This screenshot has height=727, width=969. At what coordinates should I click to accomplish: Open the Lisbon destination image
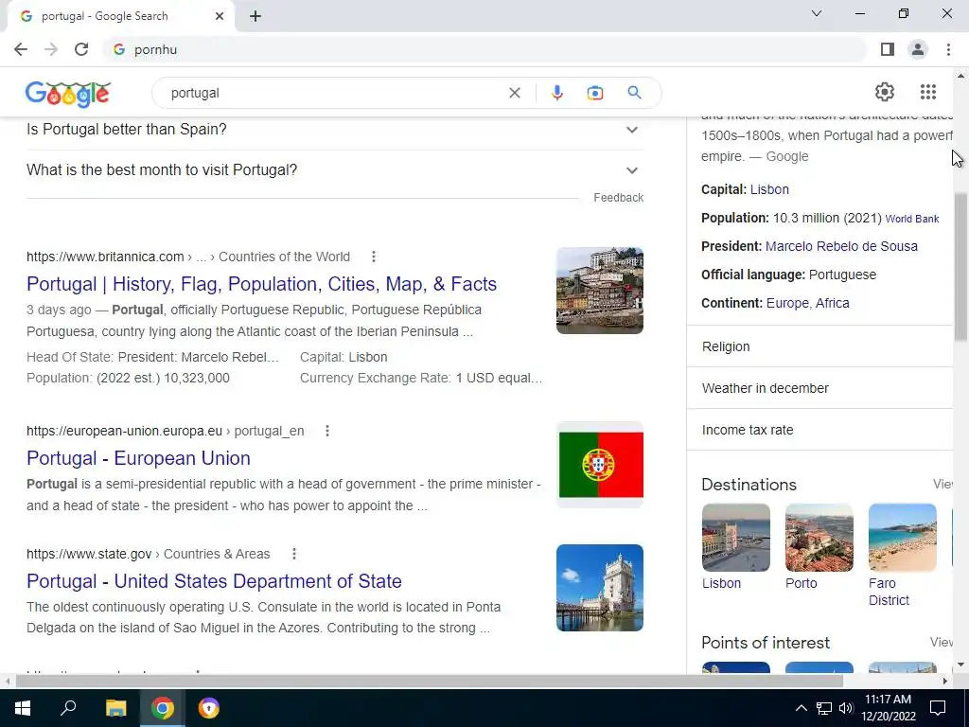click(736, 538)
